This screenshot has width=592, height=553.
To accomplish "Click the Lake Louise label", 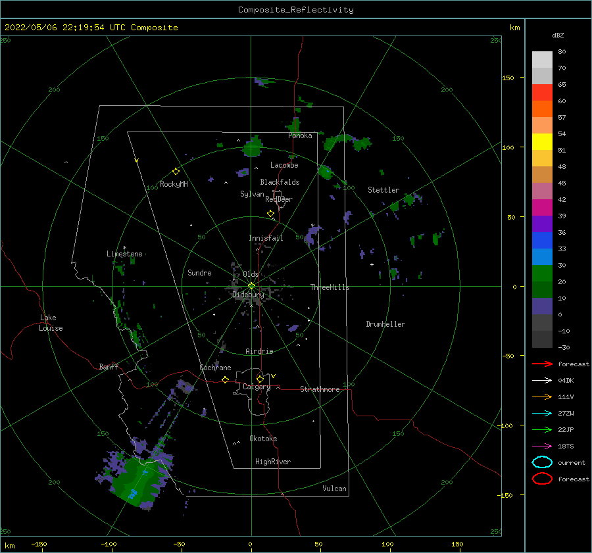I will [x=51, y=323].
